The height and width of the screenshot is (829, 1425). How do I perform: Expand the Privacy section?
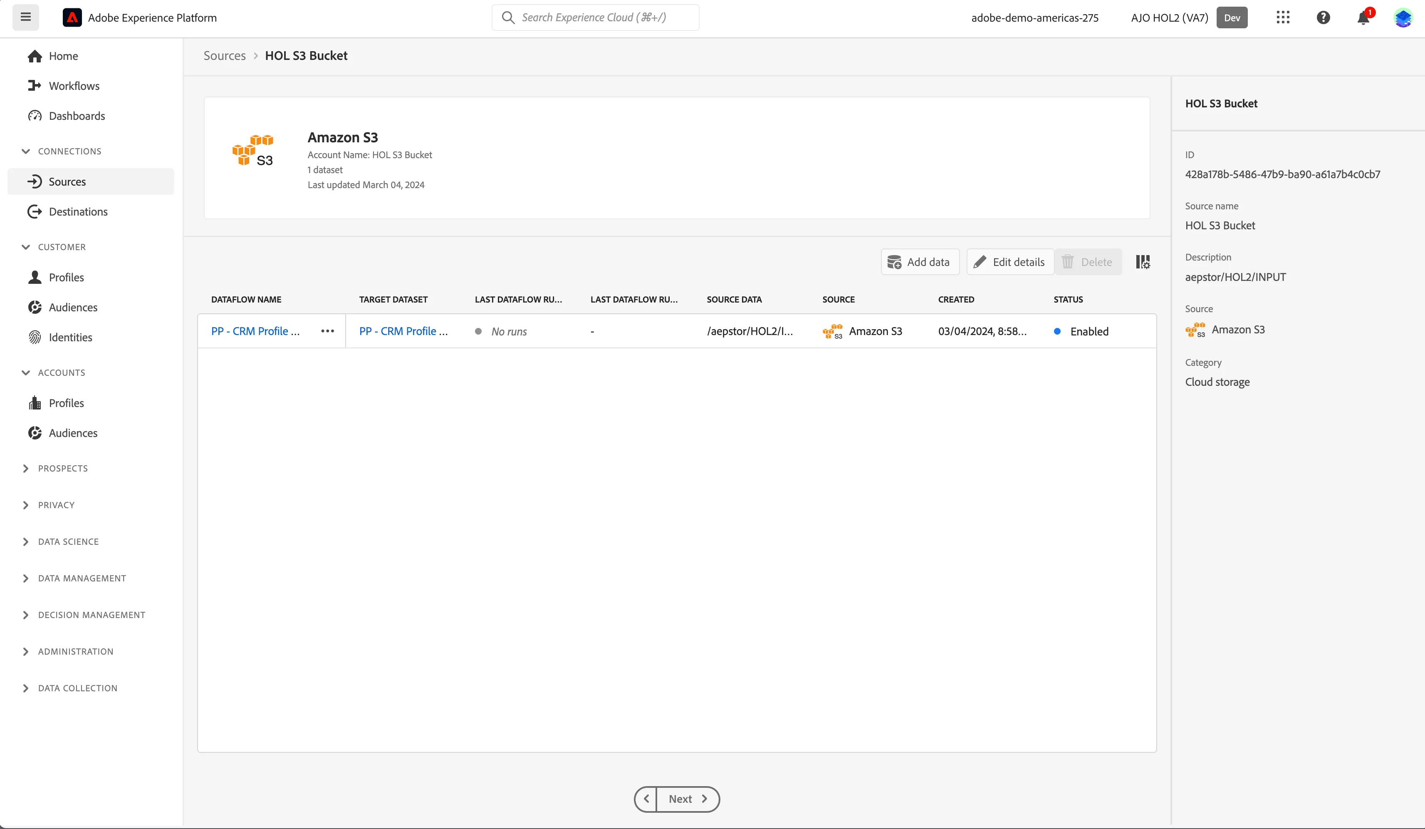tap(48, 505)
